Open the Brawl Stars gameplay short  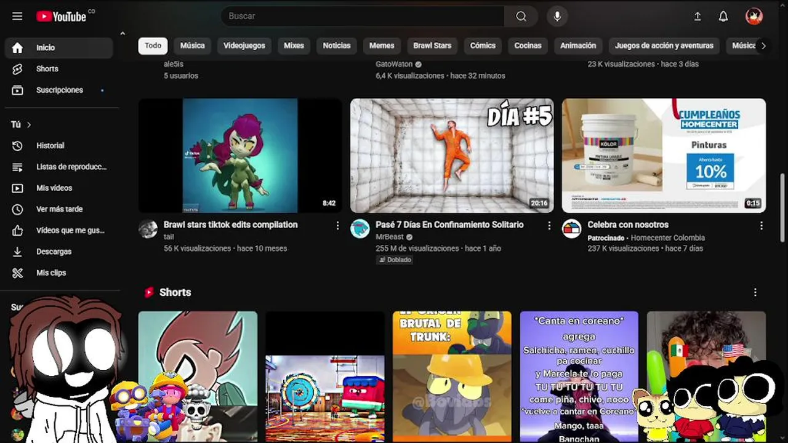tap(324, 377)
